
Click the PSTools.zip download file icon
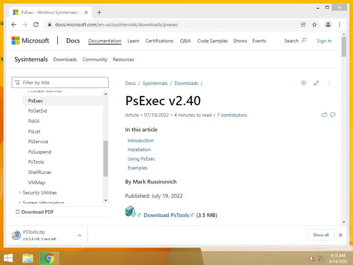click(x=16, y=235)
